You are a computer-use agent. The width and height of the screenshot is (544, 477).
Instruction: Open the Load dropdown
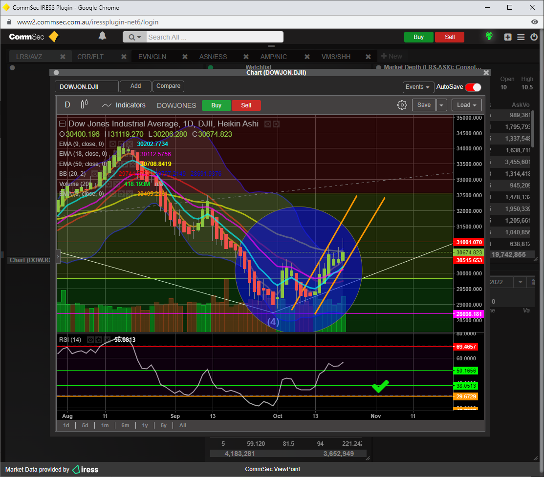click(467, 105)
